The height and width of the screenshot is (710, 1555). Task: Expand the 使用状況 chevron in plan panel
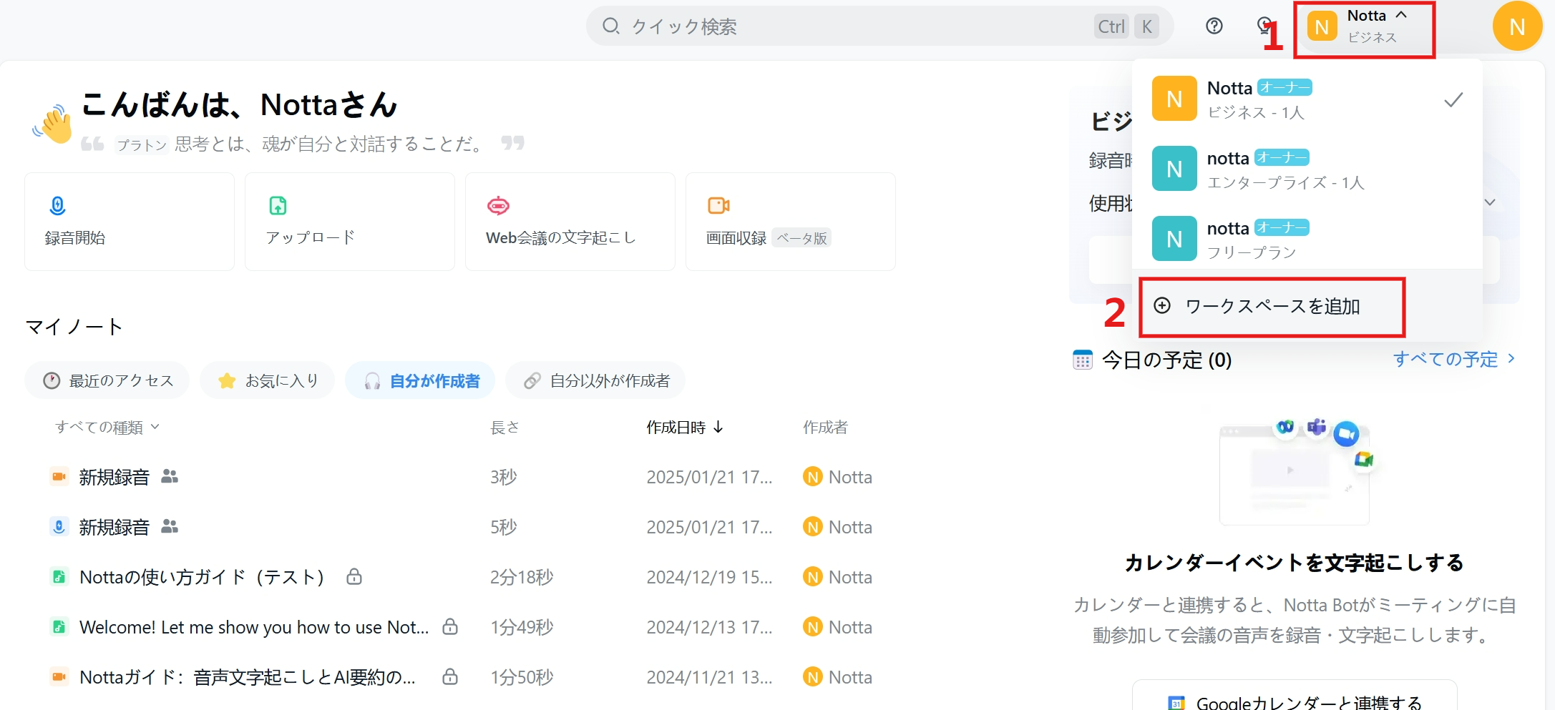coord(1490,202)
